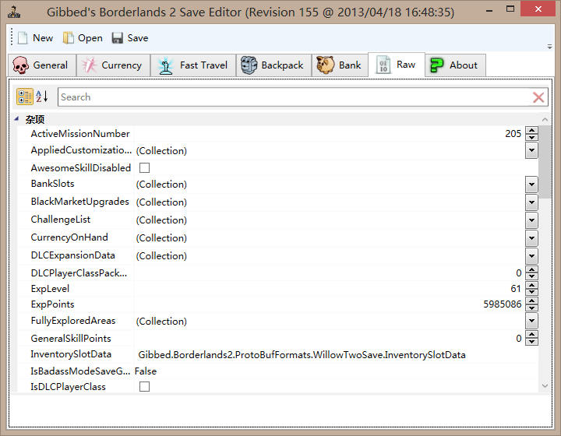Screen dimensions: 561x436
Task: Select the BankSlots property name
Action: (53, 184)
